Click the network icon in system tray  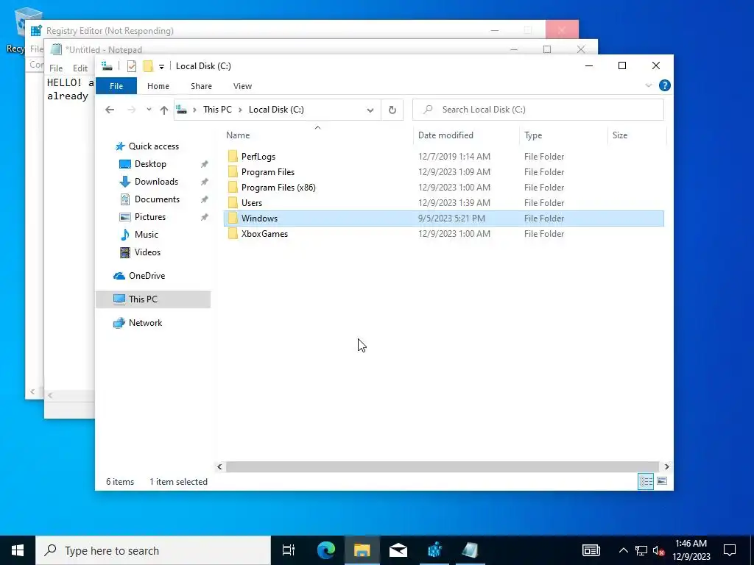pyautogui.click(x=641, y=550)
